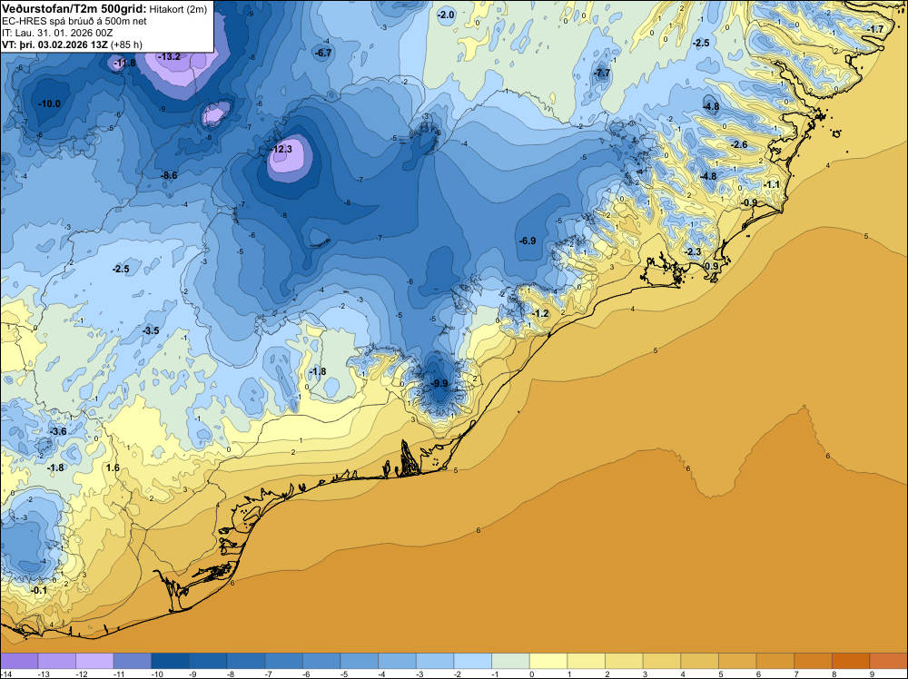Pick the darkest blue legend swatch at -10
Screen dimensions: 908x679
click(171, 661)
